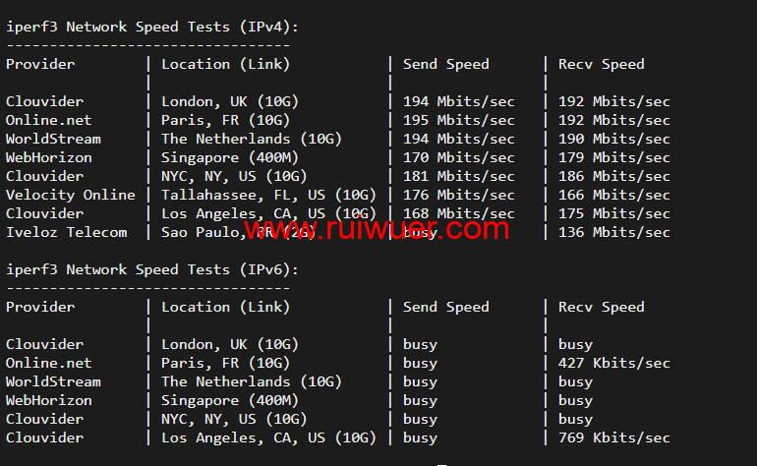Viewport: 757px width, 466px height.
Task: Click the Tallahassee, FL, US (10G) location
Action: 269,195
